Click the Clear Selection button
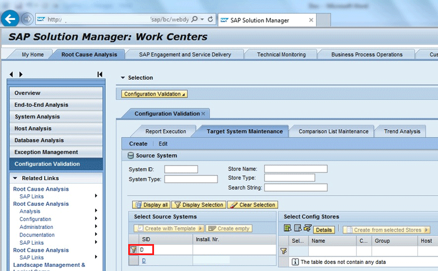The height and width of the screenshot is (271, 438). pos(253,205)
